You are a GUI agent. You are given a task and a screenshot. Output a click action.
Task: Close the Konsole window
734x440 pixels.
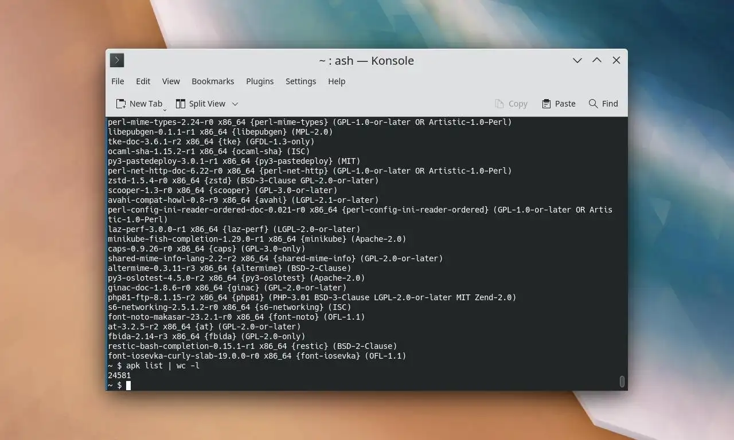pos(616,60)
